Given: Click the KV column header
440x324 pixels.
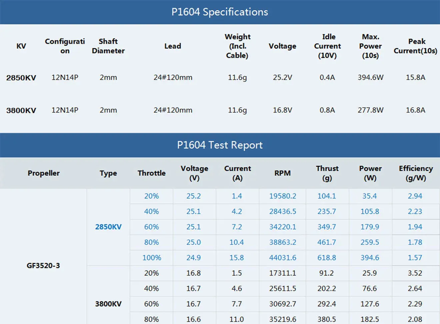Looking at the screenshot, I should tap(21, 46).
